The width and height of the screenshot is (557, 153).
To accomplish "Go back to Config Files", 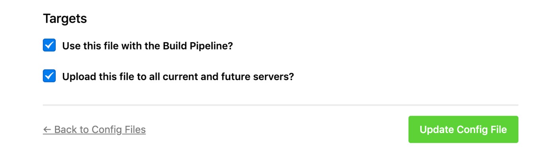I will [94, 129].
